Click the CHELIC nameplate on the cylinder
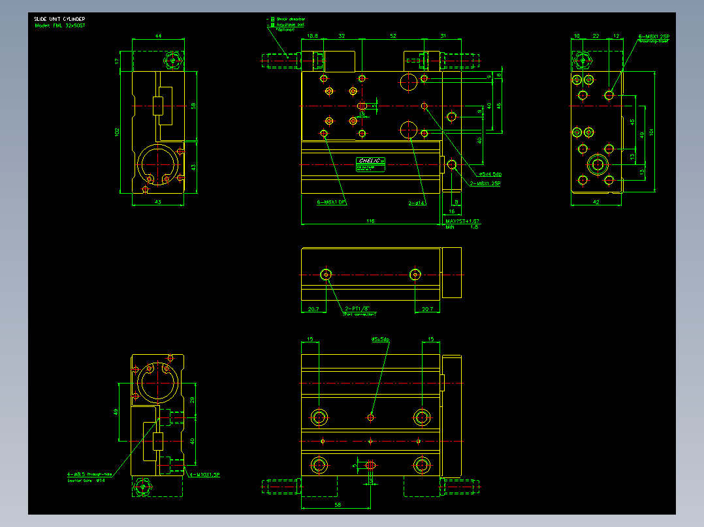This screenshot has height=527, width=704. 370,164
